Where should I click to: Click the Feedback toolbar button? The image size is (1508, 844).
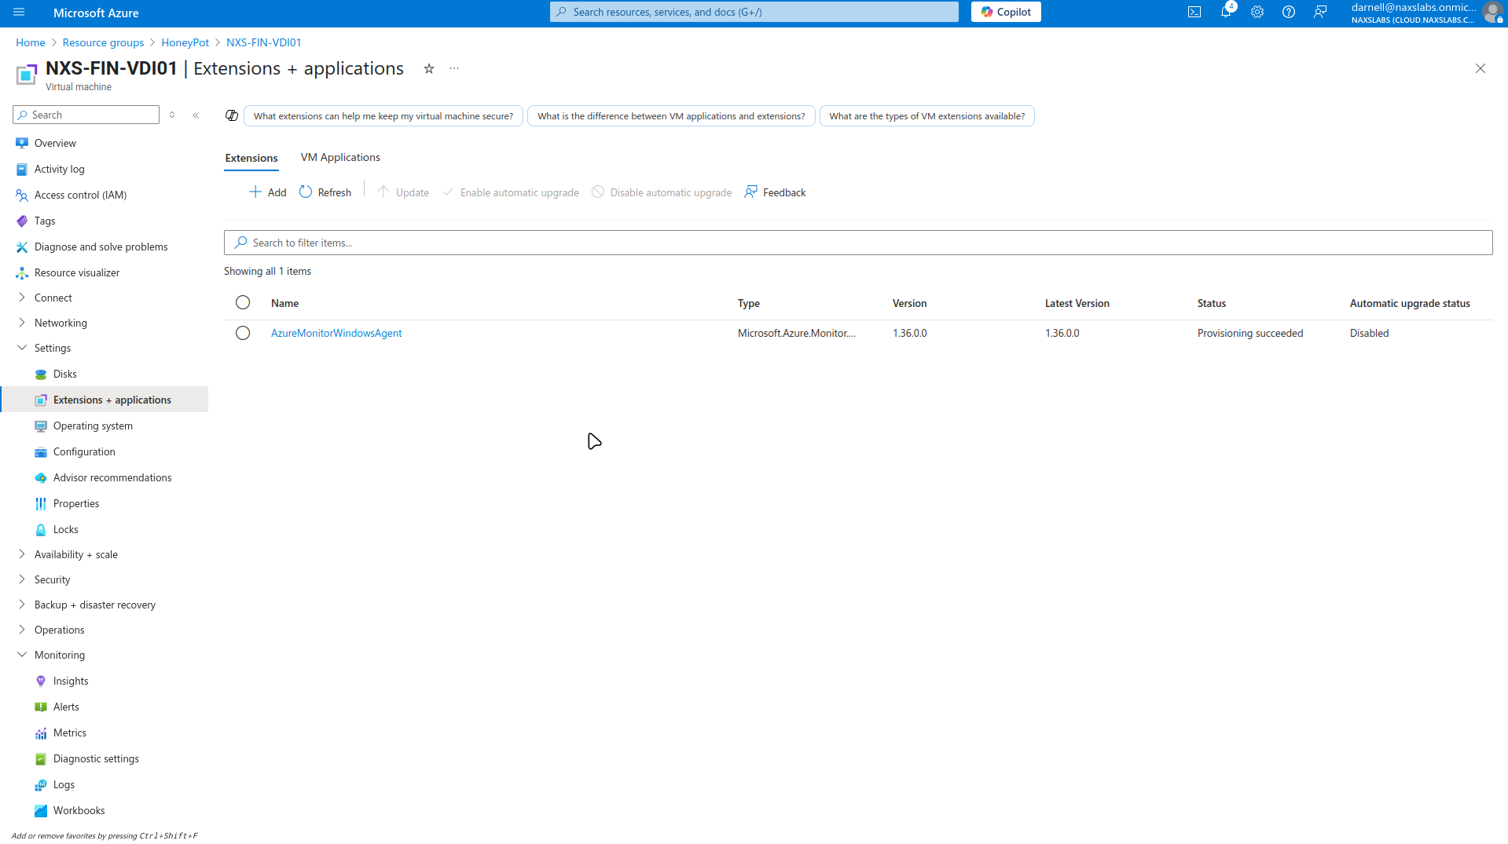click(x=775, y=193)
